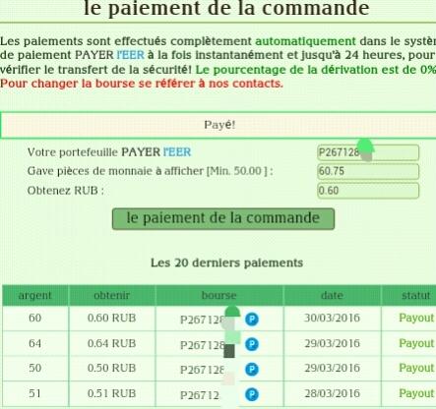Open the blue l'EER link in the intro paragraph
436x409 pixels.
click(x=130, y=55)
